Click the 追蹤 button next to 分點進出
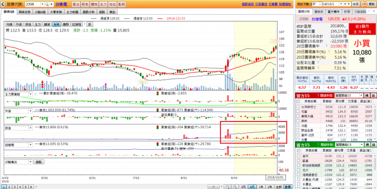377x189 pixels. (x=39, y=162)
